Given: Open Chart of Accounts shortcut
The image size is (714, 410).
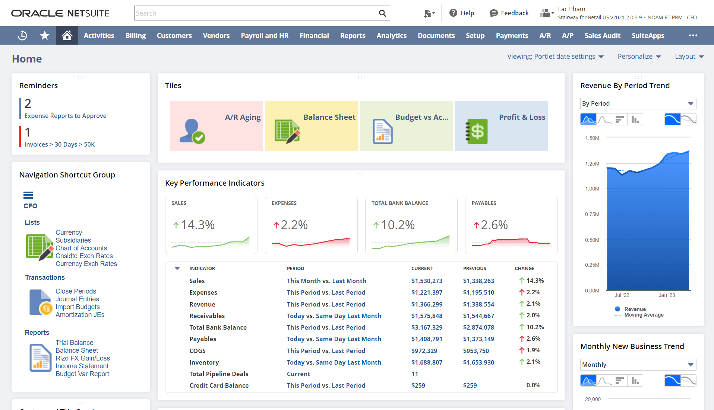Looking at the screenshot, I should tap(81, 248).
